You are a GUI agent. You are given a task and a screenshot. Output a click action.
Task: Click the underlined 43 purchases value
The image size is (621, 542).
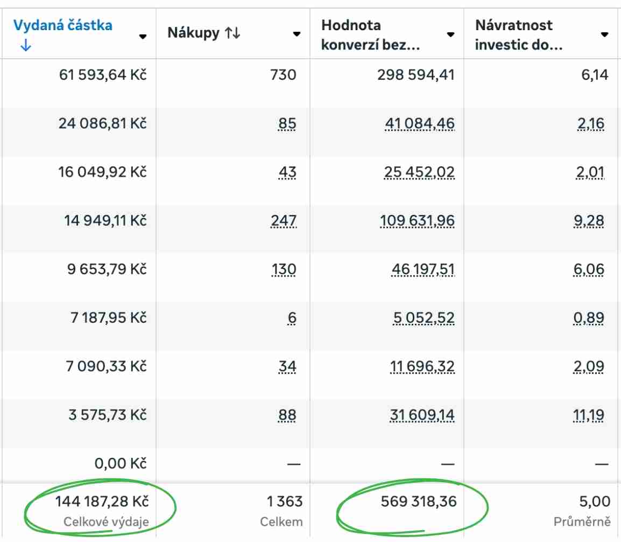(287, 172)
